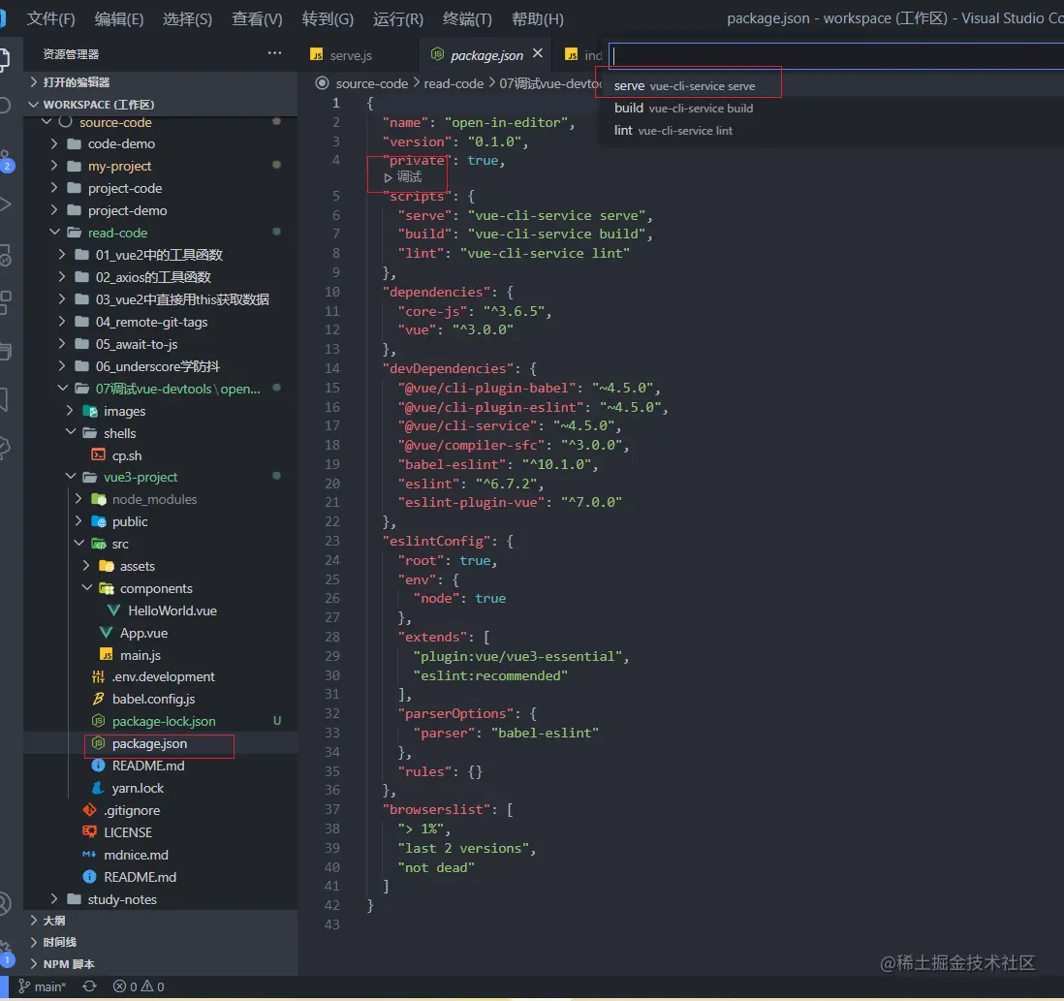This screenshot has width=1064, height=1001.
Task: Open the 查看(V) menu
Action: point(257,19)
